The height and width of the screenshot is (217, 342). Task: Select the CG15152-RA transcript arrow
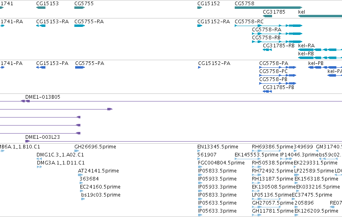pos(200,26)
